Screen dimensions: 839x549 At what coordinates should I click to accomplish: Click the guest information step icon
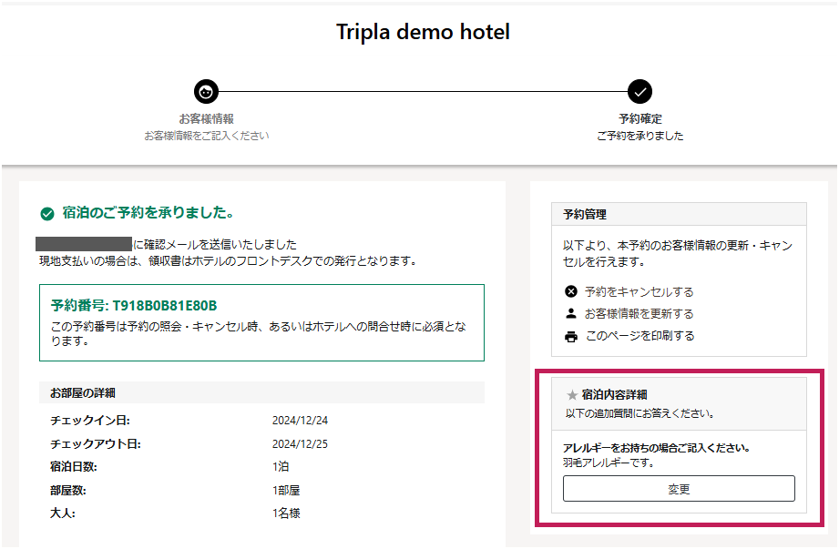pyautogui.click(x=206, y=92)
